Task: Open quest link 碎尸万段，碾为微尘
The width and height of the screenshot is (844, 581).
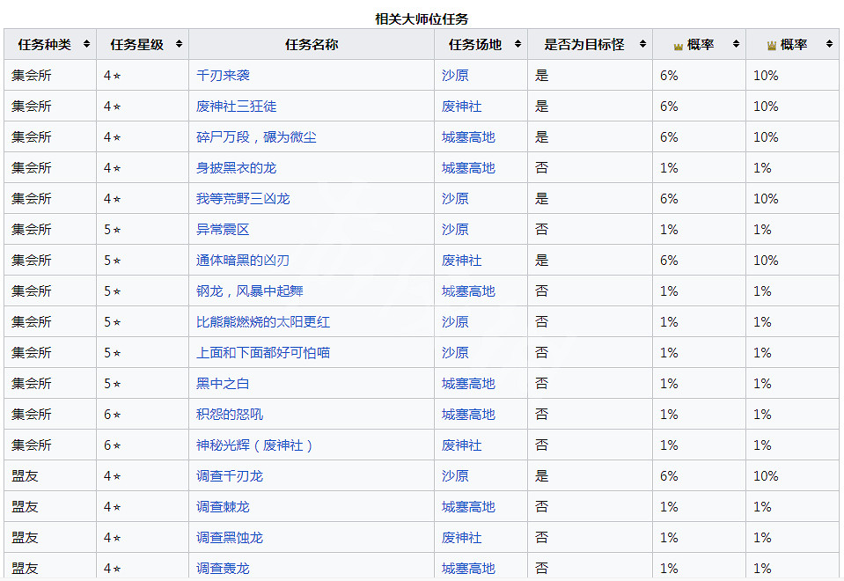Action: click(x=256, y=137)
